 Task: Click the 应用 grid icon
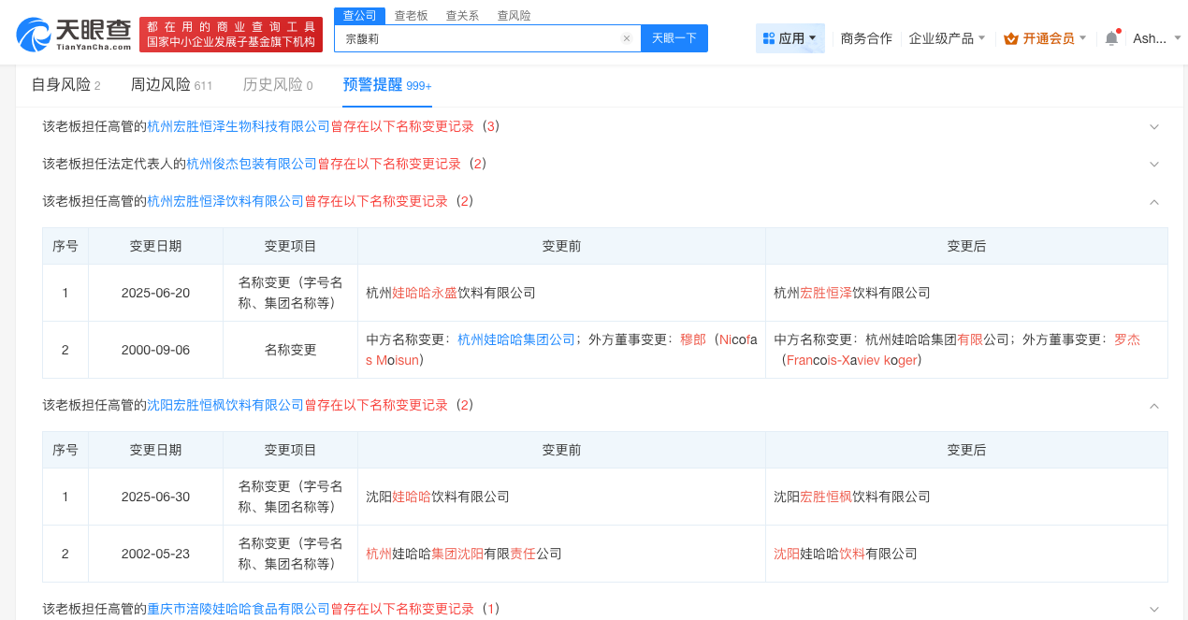tap(769, 38)
